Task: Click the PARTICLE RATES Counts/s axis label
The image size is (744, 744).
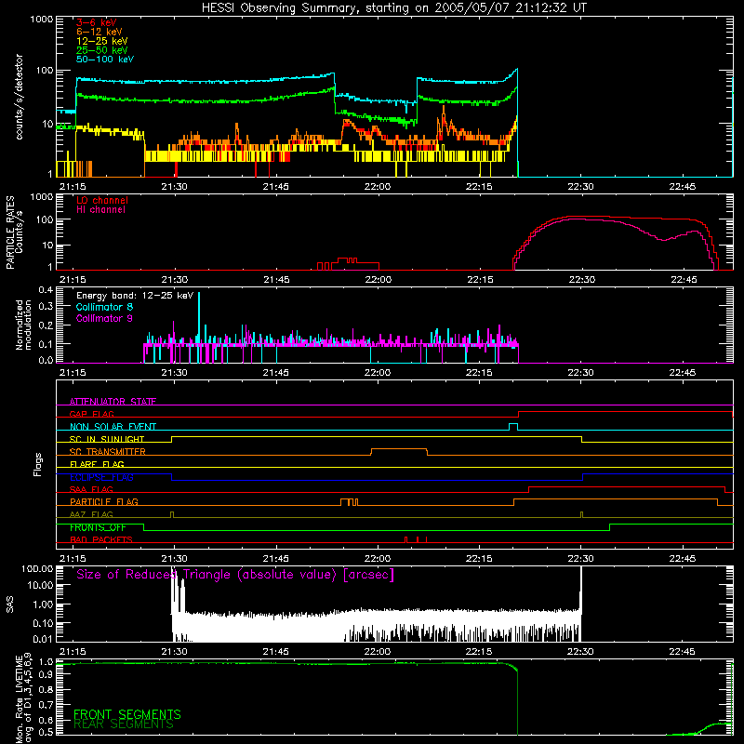Action: coord(14,232)
